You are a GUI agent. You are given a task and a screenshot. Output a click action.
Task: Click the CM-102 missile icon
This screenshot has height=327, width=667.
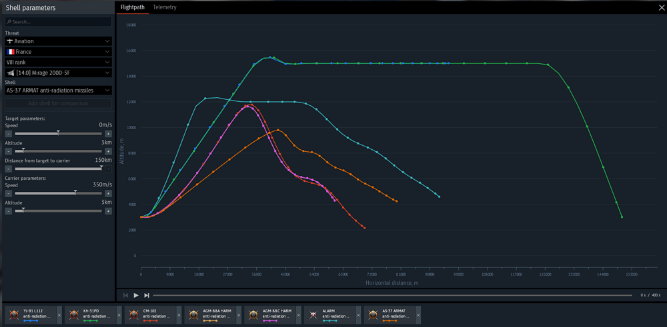(x=134, y=315)
